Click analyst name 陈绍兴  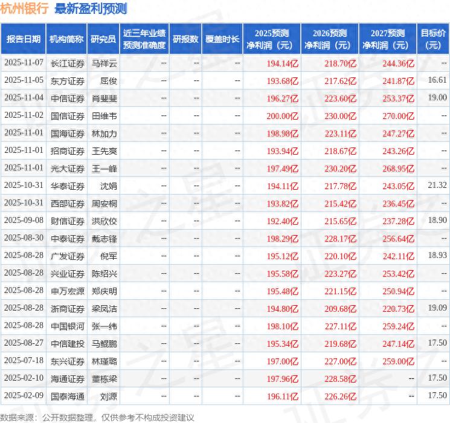104,273
